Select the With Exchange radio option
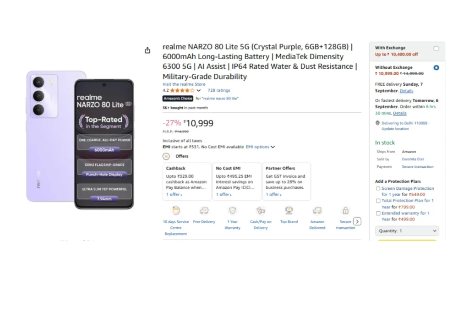 (436, 49)
